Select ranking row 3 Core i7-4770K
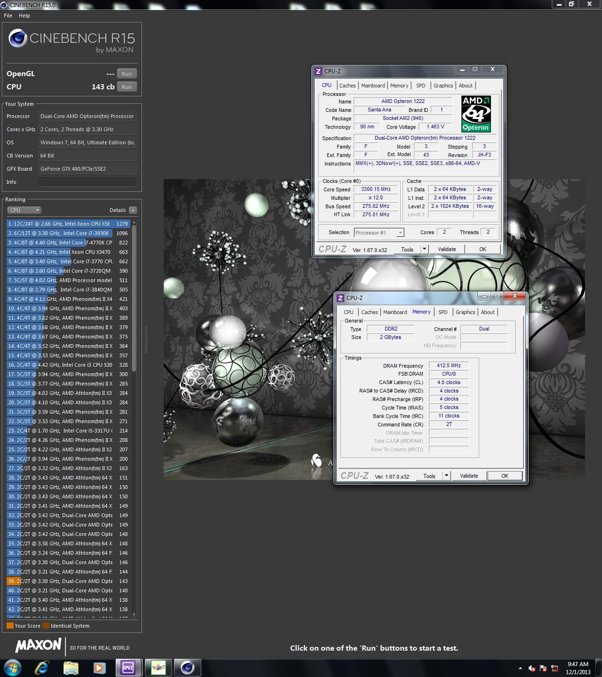 68,243
